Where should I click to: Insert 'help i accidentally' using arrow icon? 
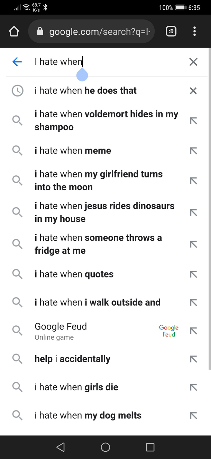coord(193,359)
